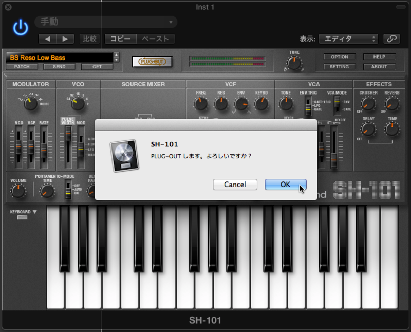Click the GET button
Image resolution: width=411 pixels, height=332 pixels.
click(97, 67)
